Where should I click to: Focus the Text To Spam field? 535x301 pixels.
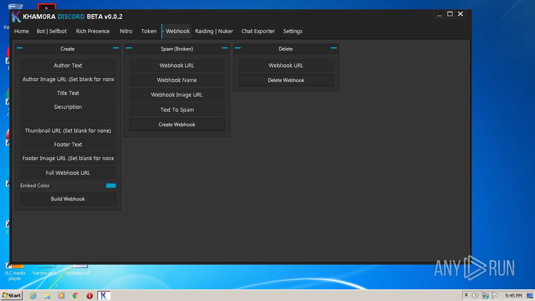(x=177, y=110)
